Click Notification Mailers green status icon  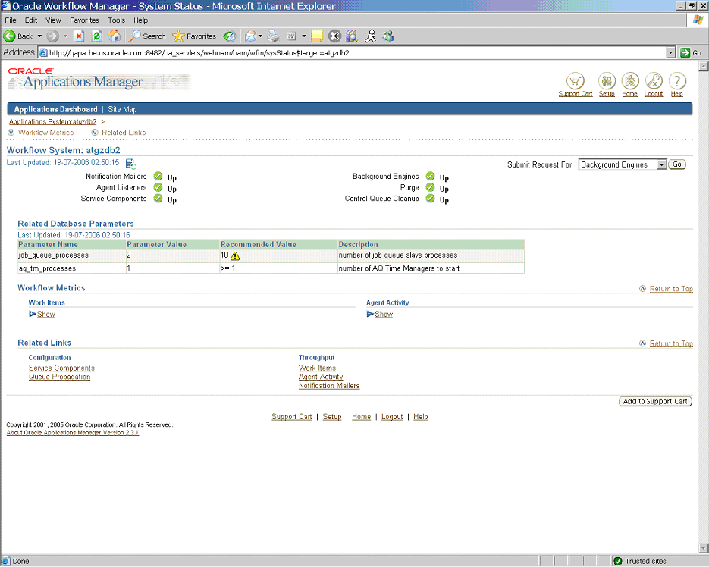click(x=158, y=177)
